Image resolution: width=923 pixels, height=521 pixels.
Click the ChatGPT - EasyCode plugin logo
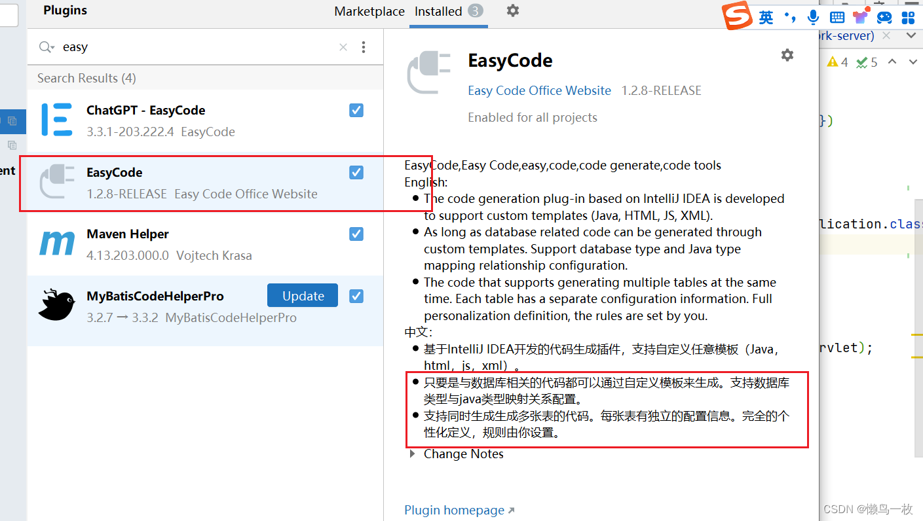(x=56, y=120)
